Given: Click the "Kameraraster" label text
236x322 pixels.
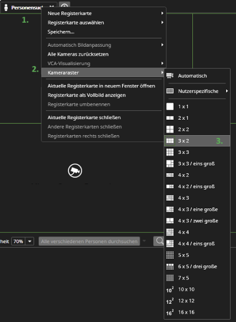Looking at the screenshot, I should [x=63, y=73].
